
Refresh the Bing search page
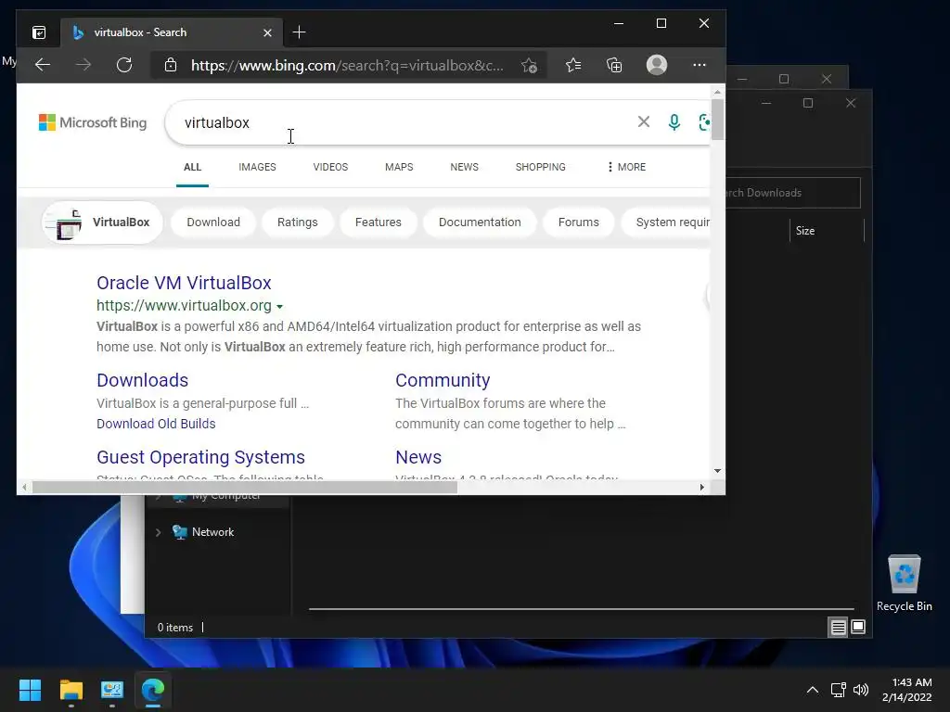point(124,65)
